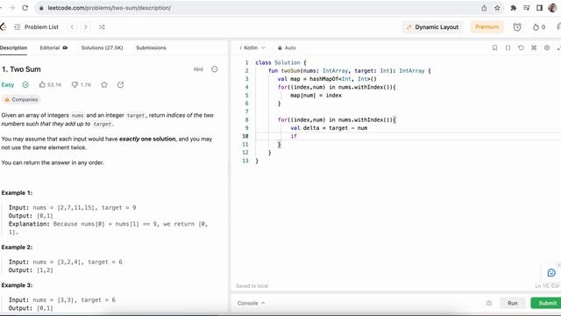The image size is (561, 316).
Task: Open the Solutions (27.5K) tab
Action: (x=102, y=47)
